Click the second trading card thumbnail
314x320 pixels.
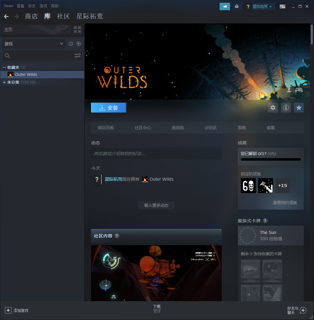(x=272, y=271)
